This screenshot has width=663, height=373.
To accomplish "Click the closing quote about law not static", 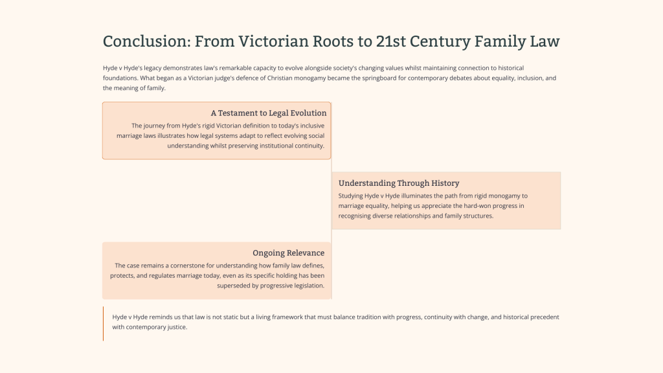I will 335,322.
